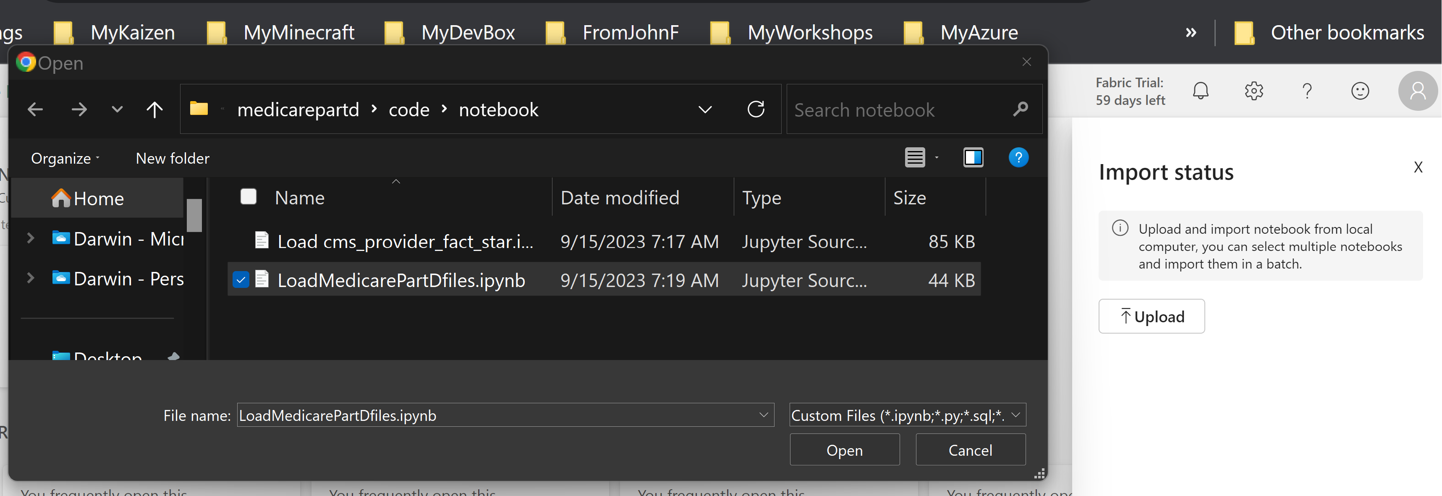Tick the select-all checkbox beside Name
Viewport: 1442px width, 496px height.
coord(249,196)
